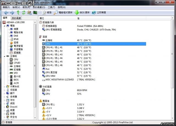The width and height of the screenshot is (176, 126).
Task: Click the 報告 report toolbar button
Action: pos(47,13)
